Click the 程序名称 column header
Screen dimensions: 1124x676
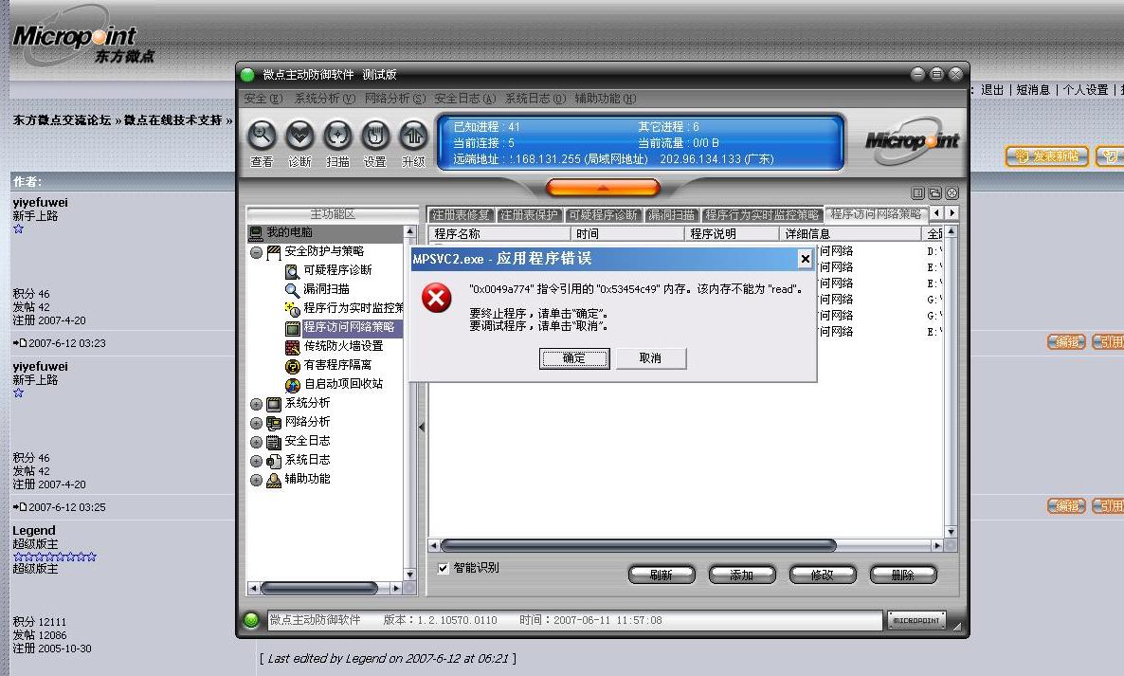pyautogui.click(x=499, y=233)
